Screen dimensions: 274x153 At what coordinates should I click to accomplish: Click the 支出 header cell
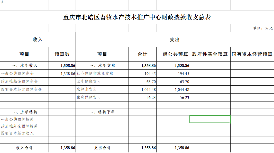click(175, 39)
